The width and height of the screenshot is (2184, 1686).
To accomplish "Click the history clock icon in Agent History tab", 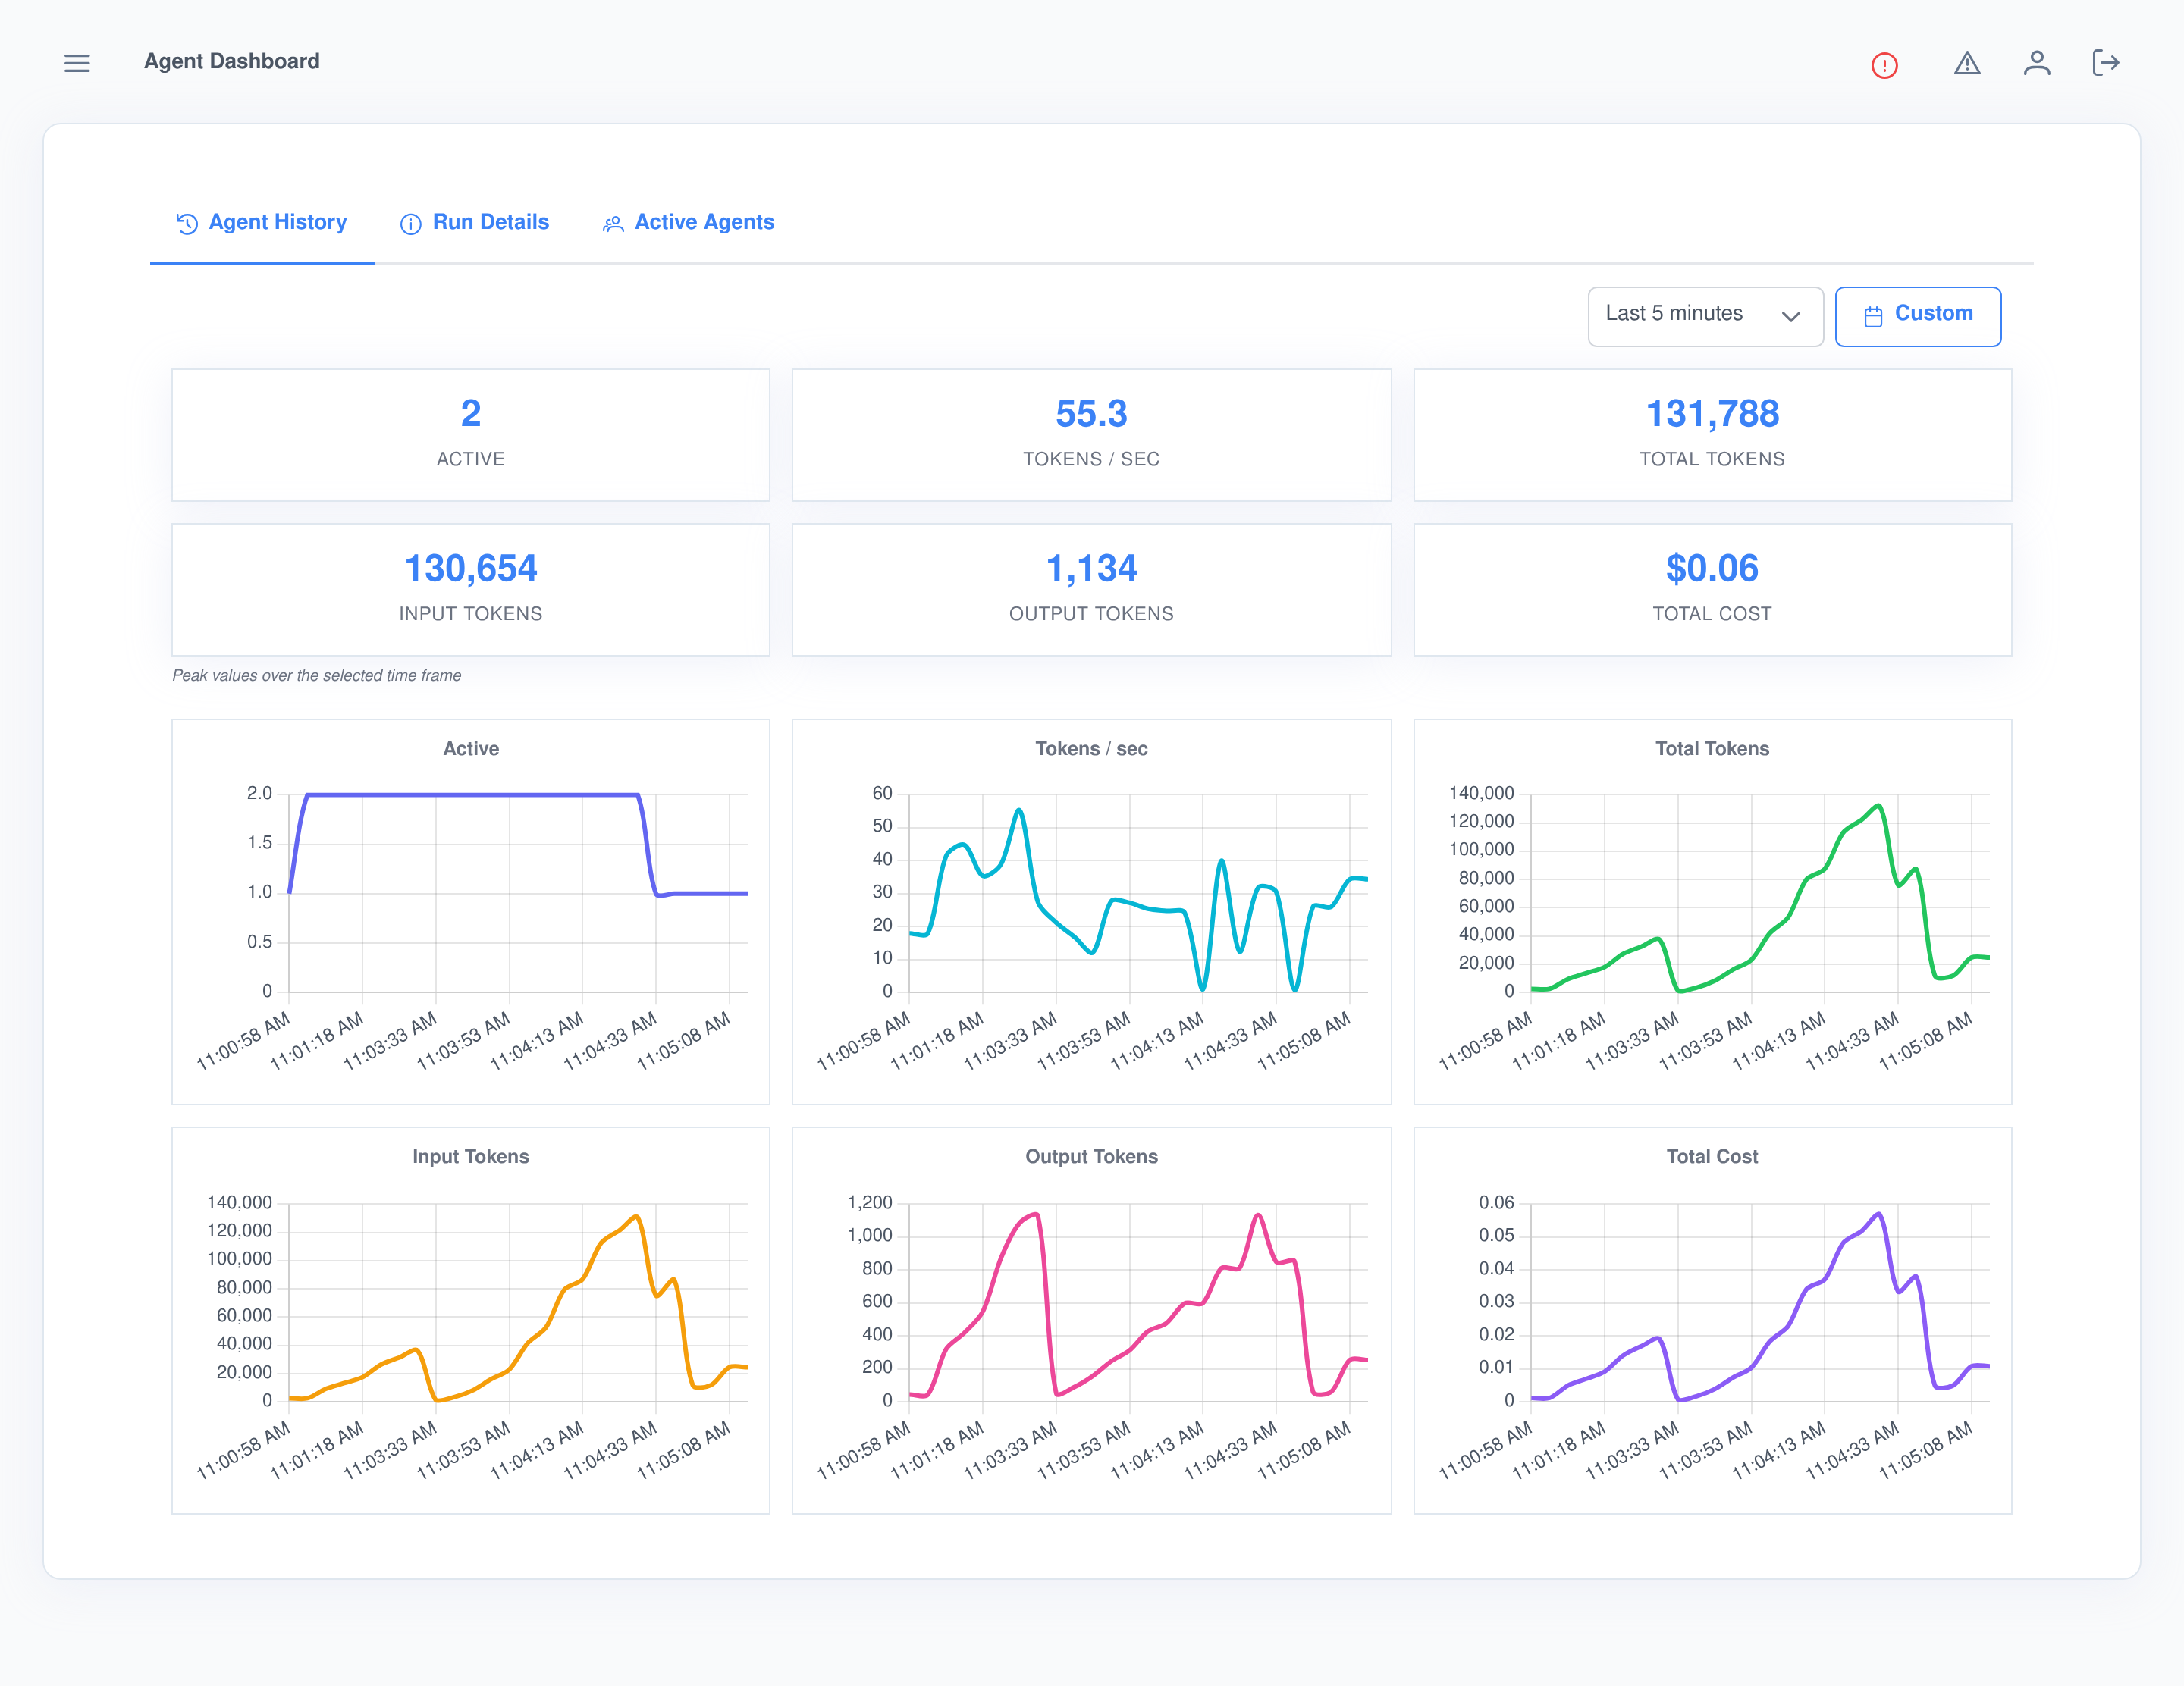I will [x=187, y=223].
